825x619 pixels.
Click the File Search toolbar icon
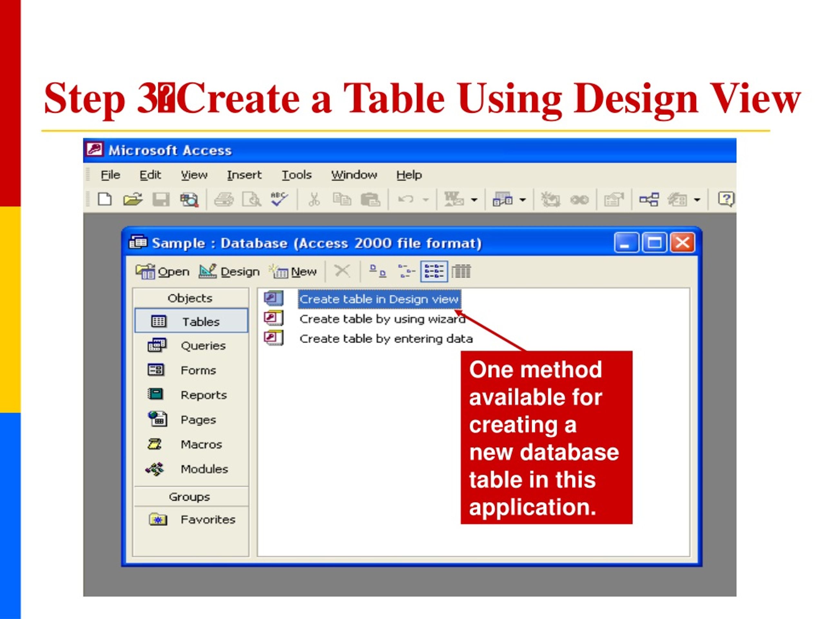(189, 200)
